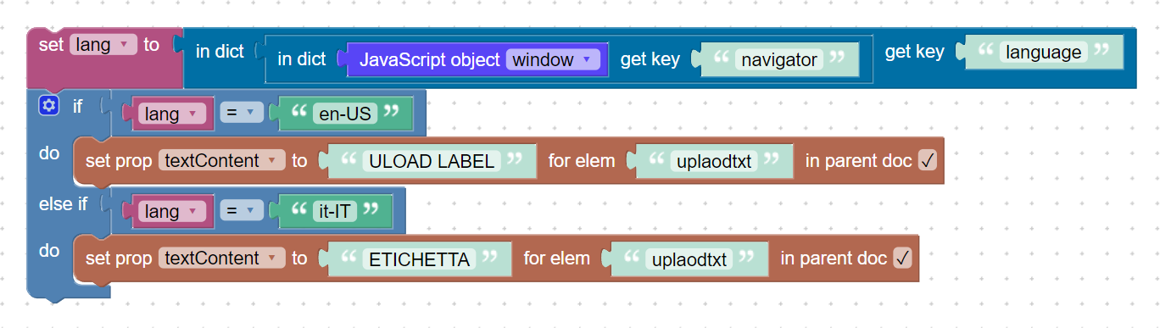Open the window JavaScript object dropdown

pos(554,60)
